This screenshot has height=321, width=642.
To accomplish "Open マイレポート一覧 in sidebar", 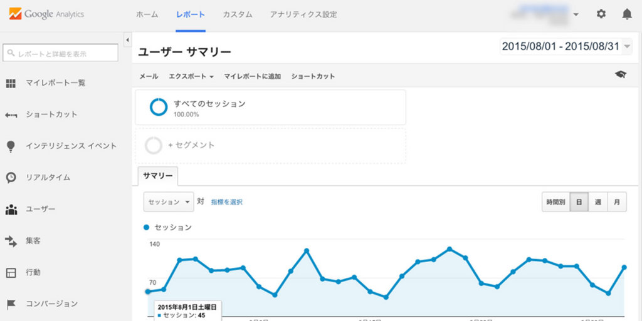I will [56, 83].
